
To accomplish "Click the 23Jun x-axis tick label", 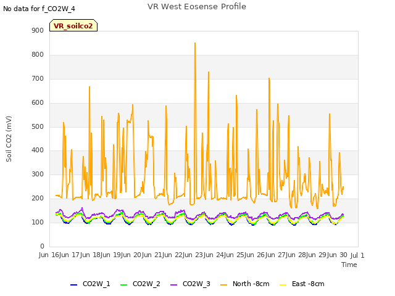I will (x=204, y=255).
